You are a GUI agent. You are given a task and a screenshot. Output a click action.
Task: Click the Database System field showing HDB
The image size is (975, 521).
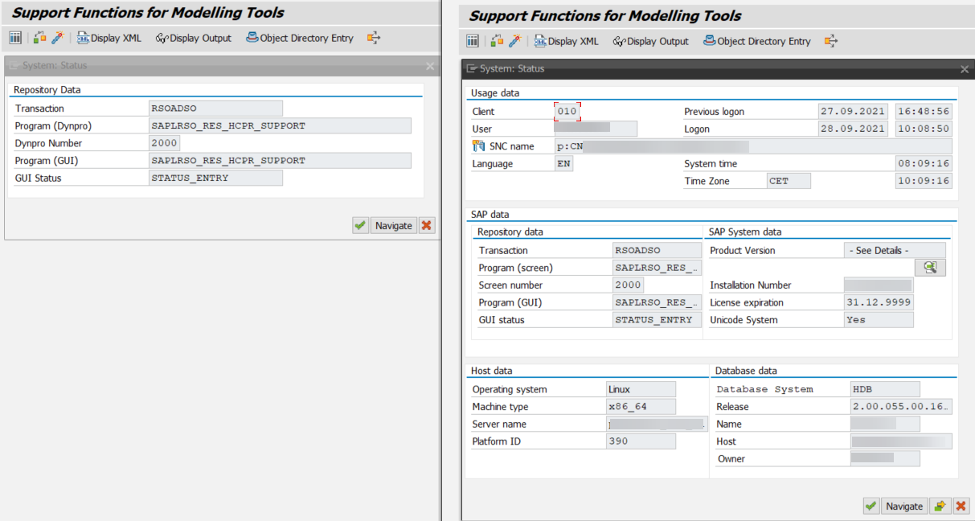[884, 388]
